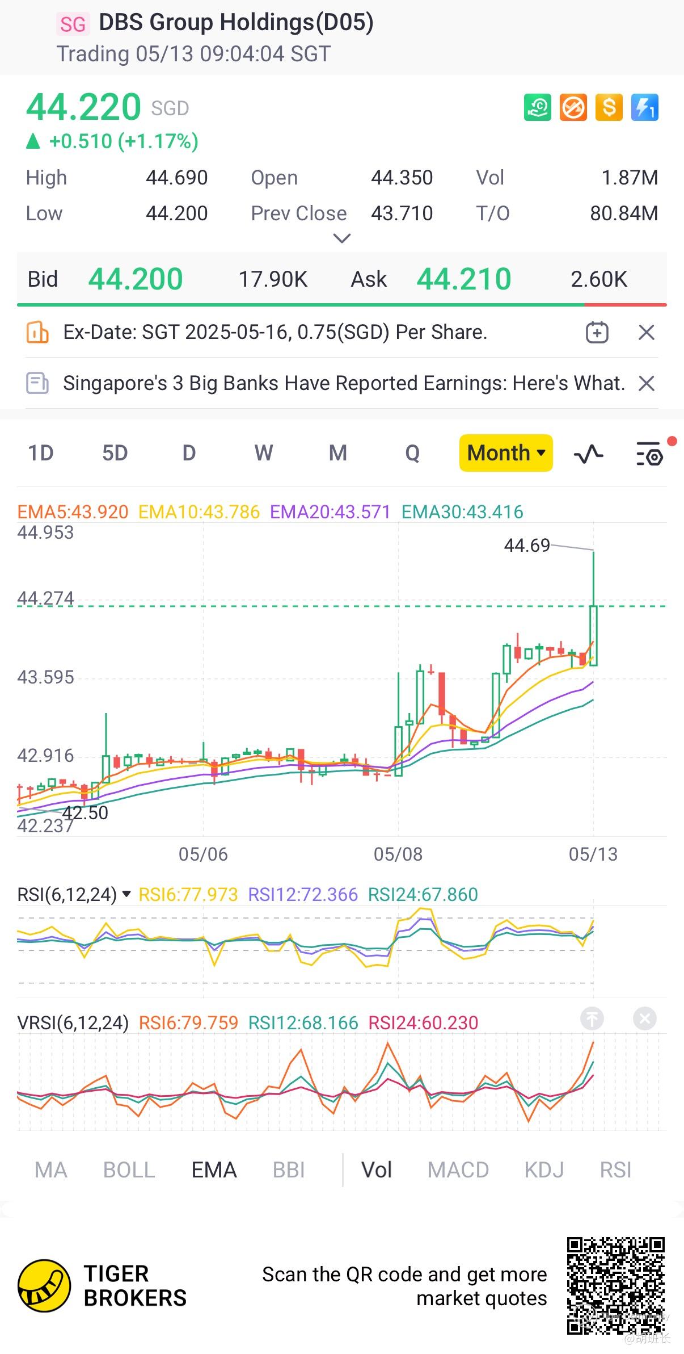Screen dimensions: 684x1354
Task: Tap the blue lightning bolt icon
Action: pos(645,107)
